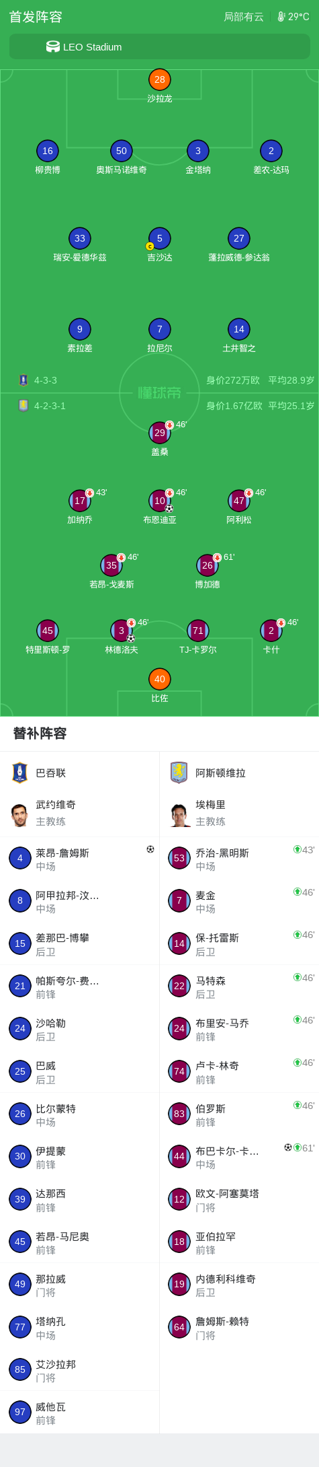
Task: Tap 林德洛夫 number 3 jersey icon
Action: pyautogui.click(x=122, y=631)
